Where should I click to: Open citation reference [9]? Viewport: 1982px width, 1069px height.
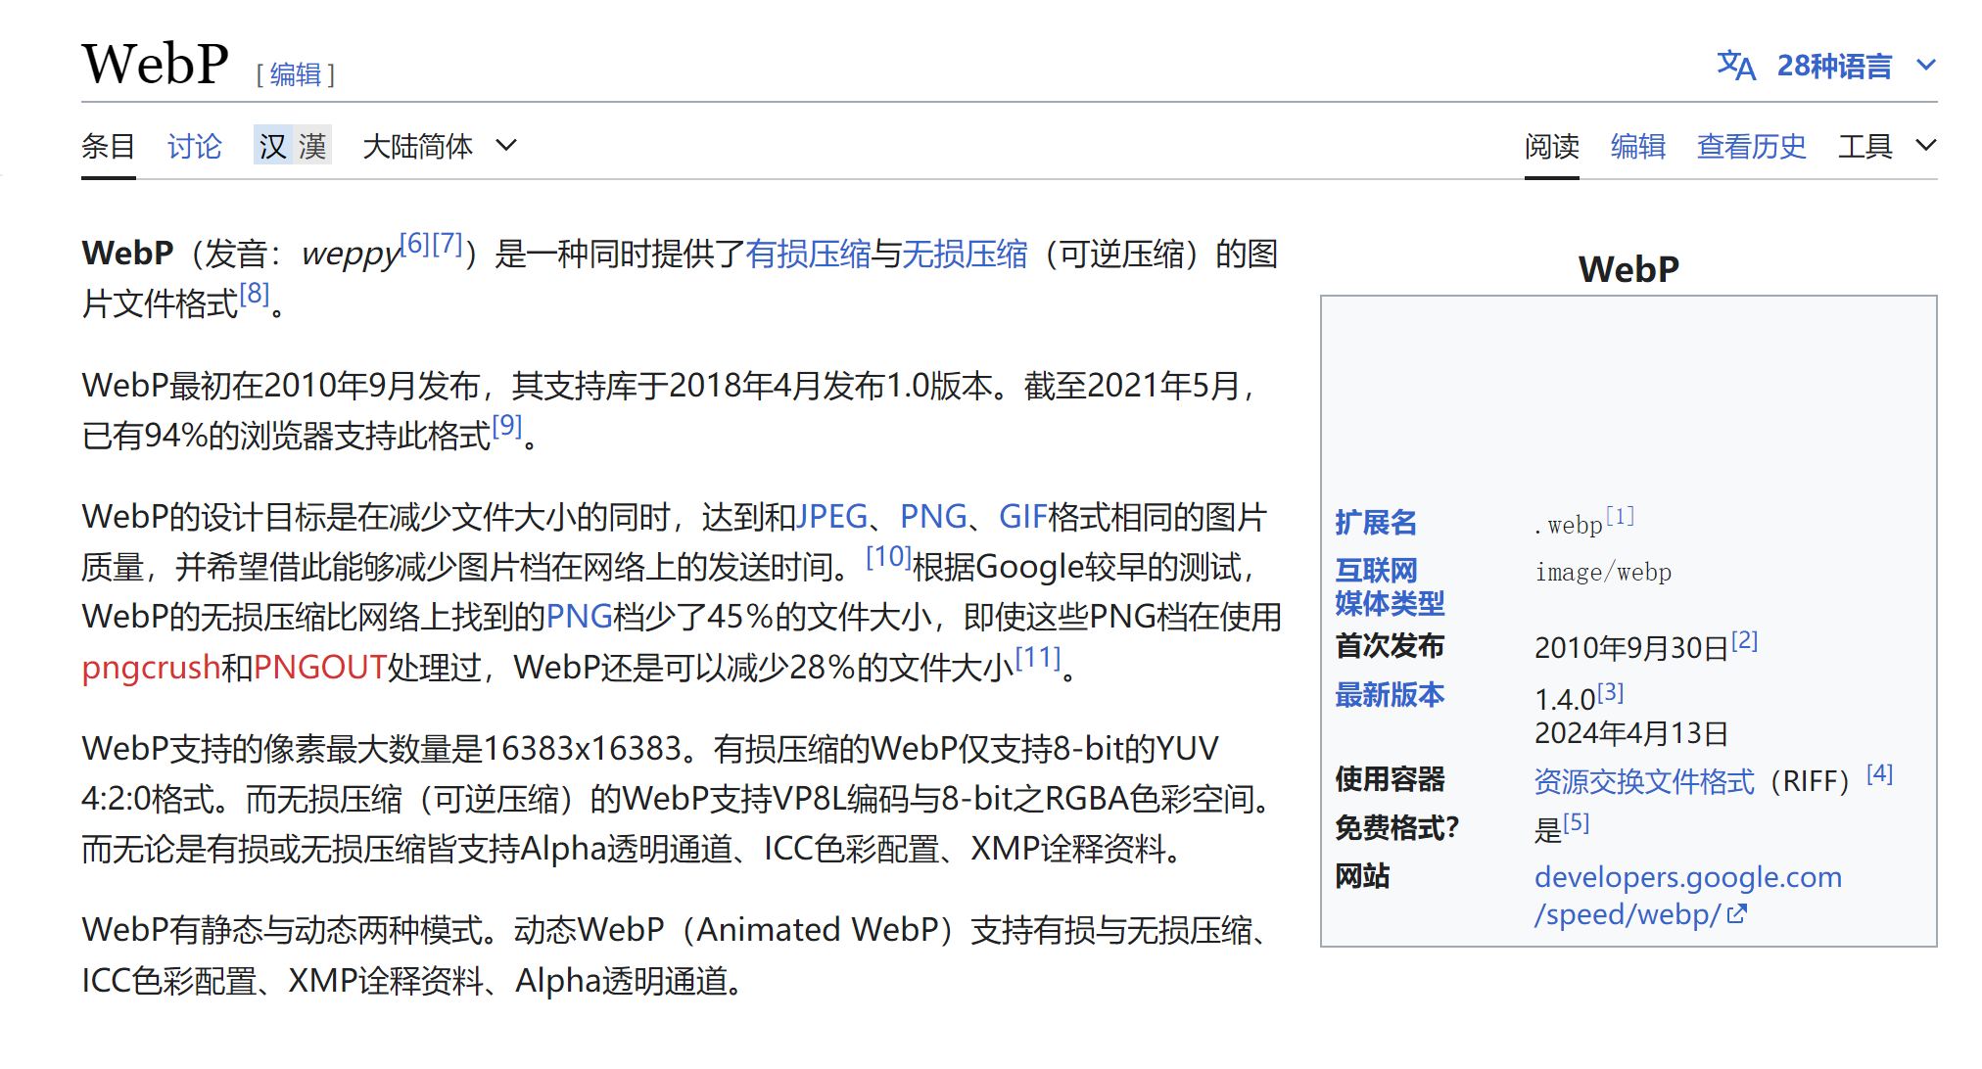[506, 426]
